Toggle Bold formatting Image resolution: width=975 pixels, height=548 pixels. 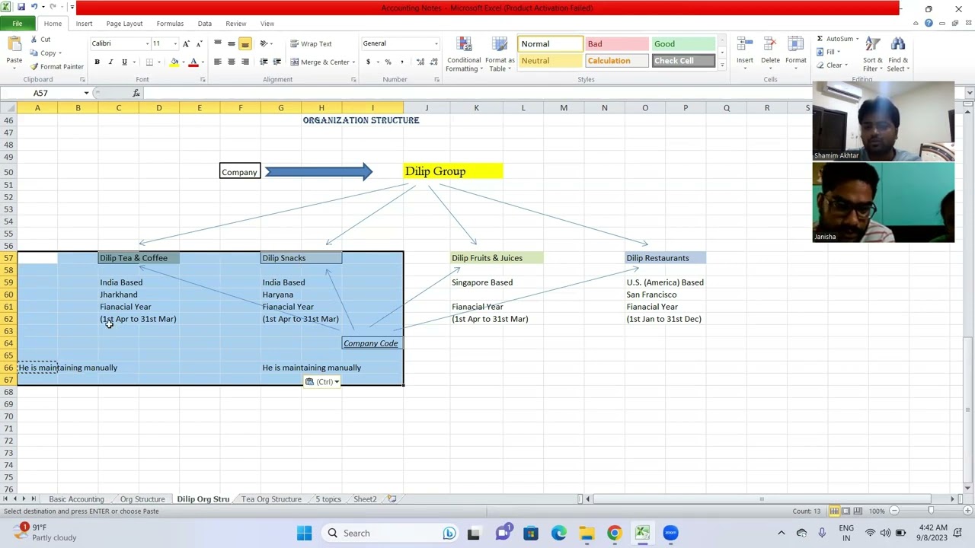[97, 62]
